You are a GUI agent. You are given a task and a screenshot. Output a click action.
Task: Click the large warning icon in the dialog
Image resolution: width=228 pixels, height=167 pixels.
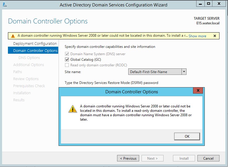pyautogui.click(x=73, y=109)
